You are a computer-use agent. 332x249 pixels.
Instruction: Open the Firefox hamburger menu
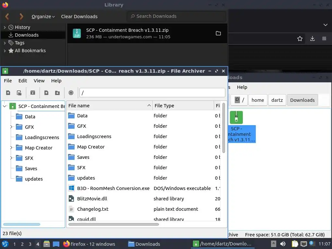click(324, 39)
